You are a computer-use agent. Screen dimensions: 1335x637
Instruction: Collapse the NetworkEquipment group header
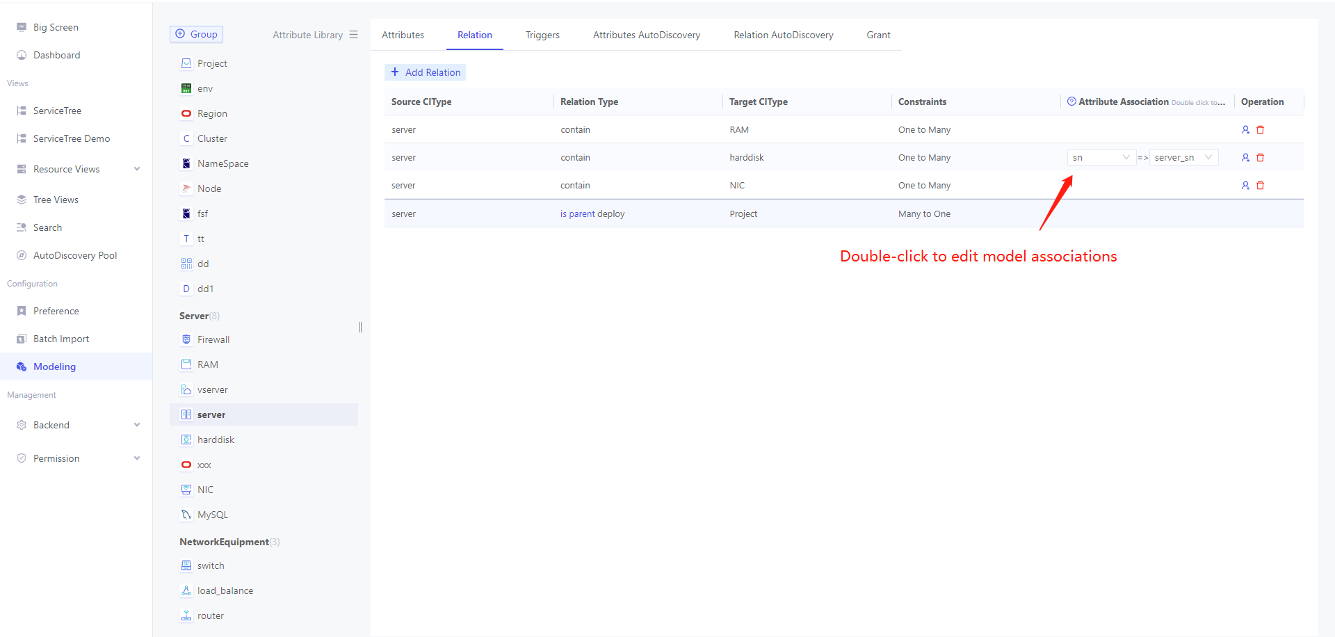(229, 542)
